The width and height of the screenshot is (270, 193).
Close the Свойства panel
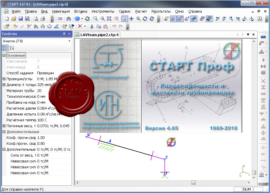[69, 34]
